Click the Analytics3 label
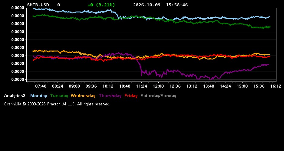Viewport: 284px width, 151px height. pyautogui.click(x=15, y=96)
